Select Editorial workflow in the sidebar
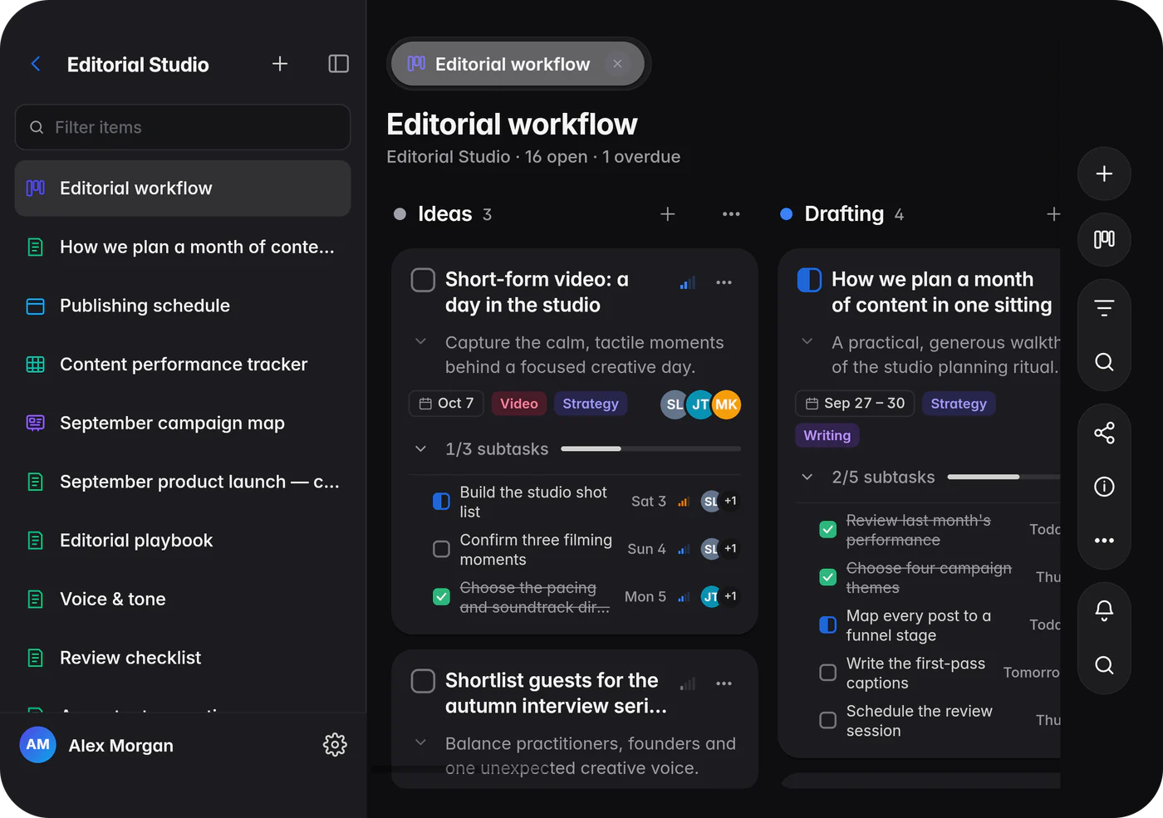The width and height of the screenshot is (1163, 818). click(x=183, y=189)
